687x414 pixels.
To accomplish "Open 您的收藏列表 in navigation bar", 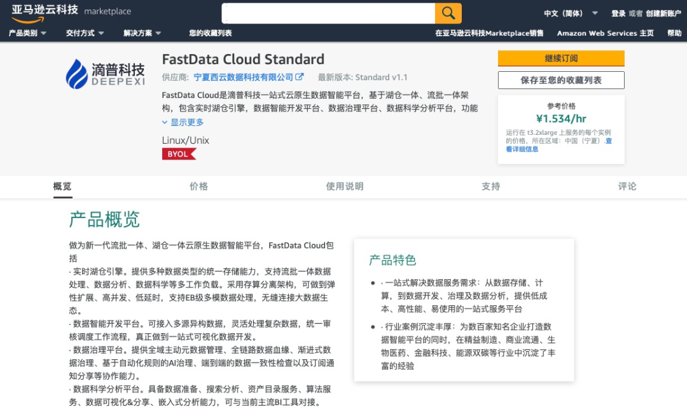I will tap(211, 33).
